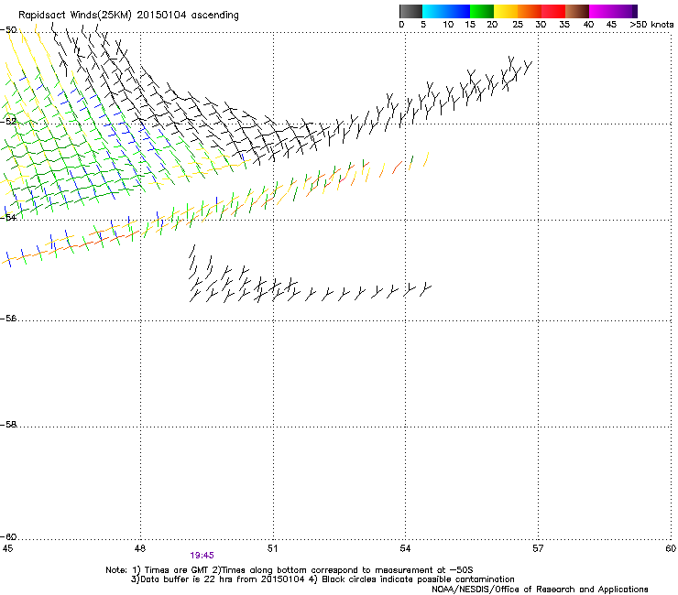Click the red 30-35 knots legend swatch
The width and height of the screenshot is (678, 595).
click(553, 11)
